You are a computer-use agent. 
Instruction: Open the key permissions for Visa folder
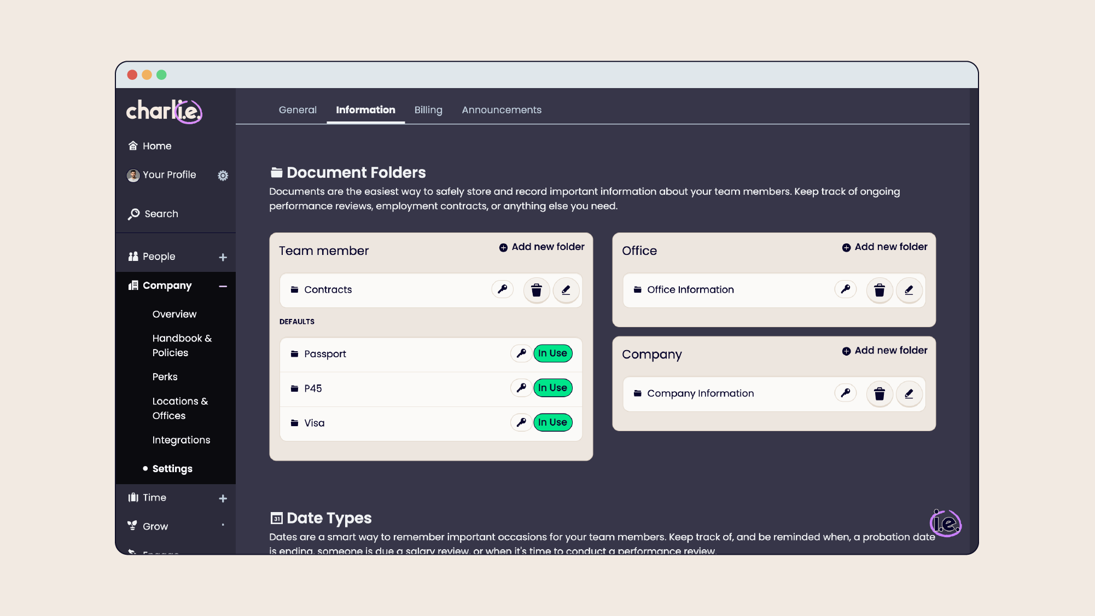[x=521, y=422]
